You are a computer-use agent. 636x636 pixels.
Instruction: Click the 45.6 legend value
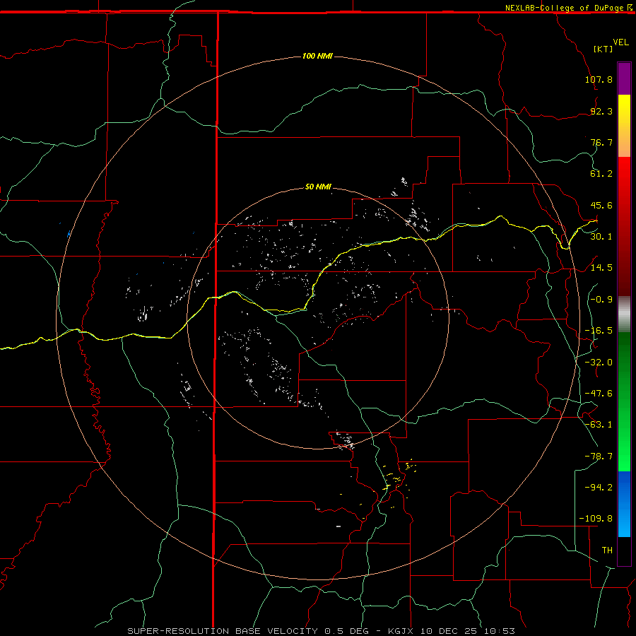601,205
